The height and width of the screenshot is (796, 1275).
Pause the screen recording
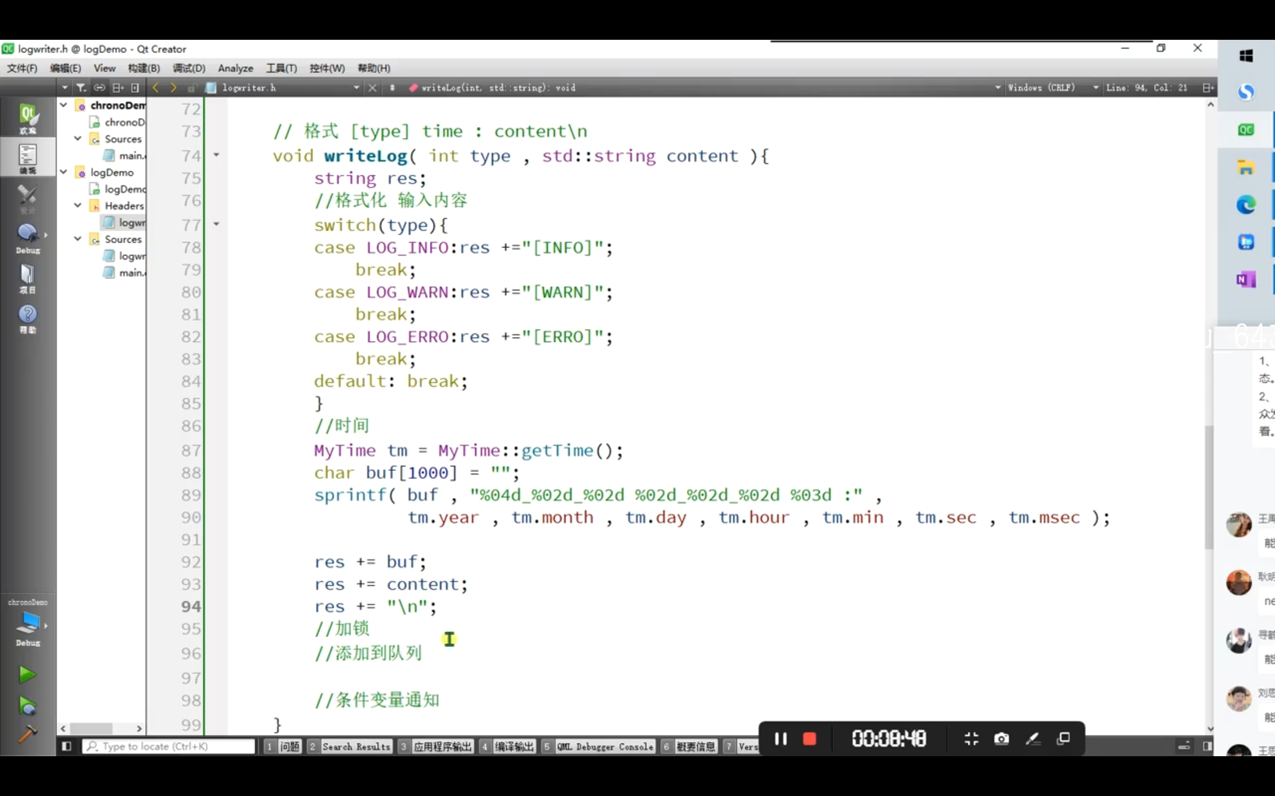(780, 739)
